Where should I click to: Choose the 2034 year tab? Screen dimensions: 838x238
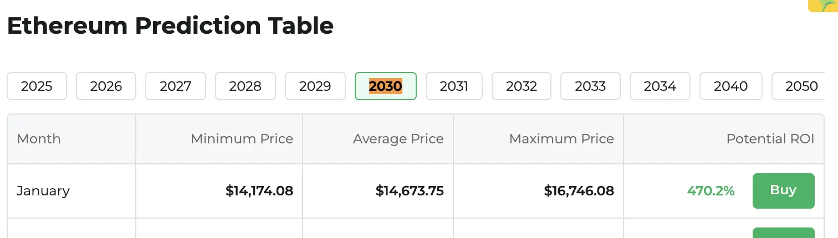point(660,86)
